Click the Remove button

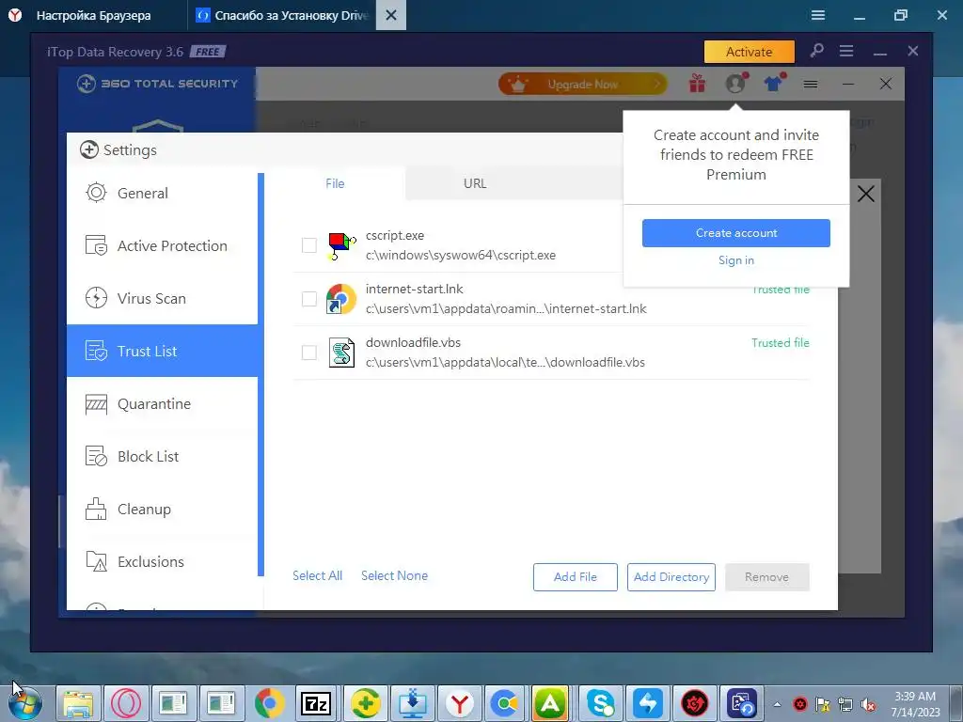(767, 577)
